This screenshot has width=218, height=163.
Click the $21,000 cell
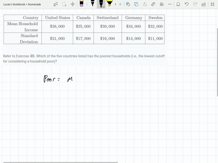point(57,38)
